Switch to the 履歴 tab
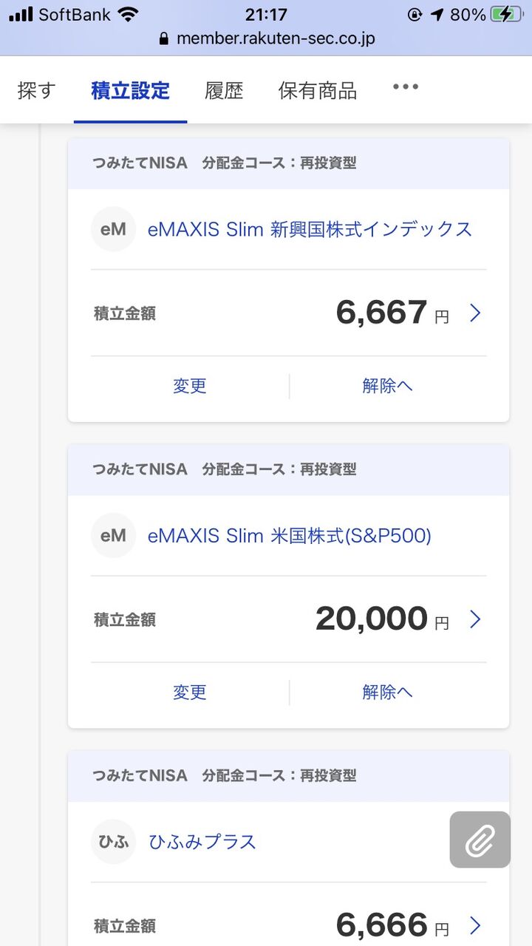This screenshot has width=532, height=946. tap(224, 91)
